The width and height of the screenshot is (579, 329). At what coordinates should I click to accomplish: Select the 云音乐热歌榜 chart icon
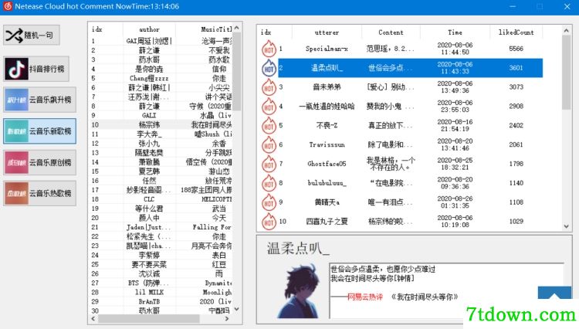[x=16, y=193]
